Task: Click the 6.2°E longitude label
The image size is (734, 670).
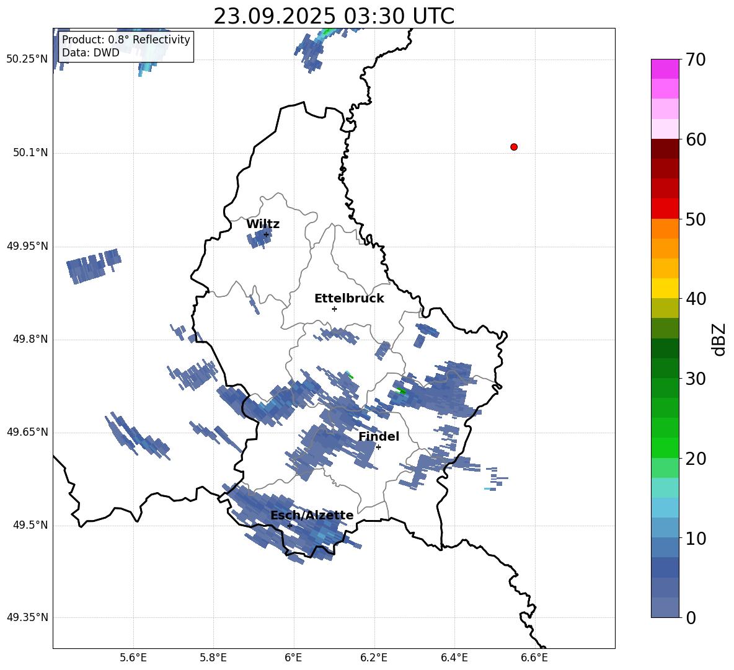Action: pyautogui.click(x=374, y=658)
